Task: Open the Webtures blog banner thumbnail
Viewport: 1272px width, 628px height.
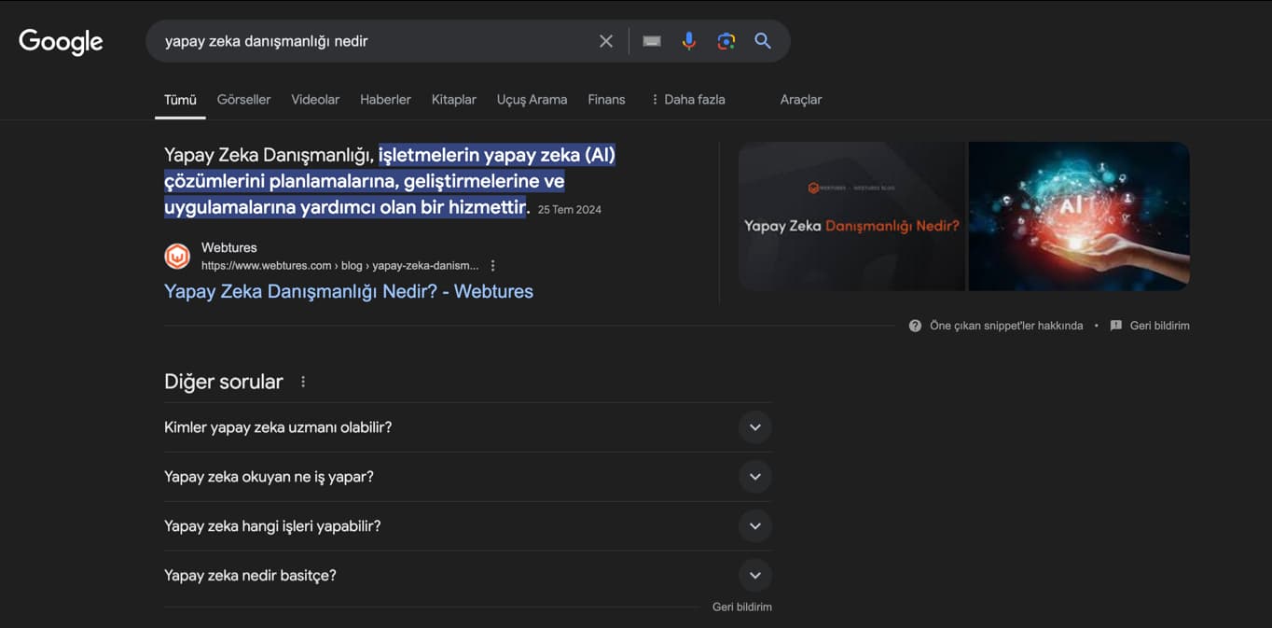Action: [851, 216]
